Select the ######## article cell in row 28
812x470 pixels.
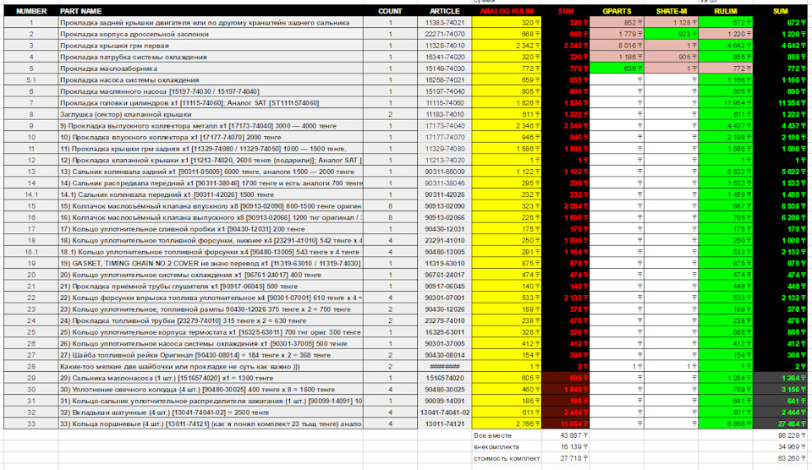tap(444, 367)
